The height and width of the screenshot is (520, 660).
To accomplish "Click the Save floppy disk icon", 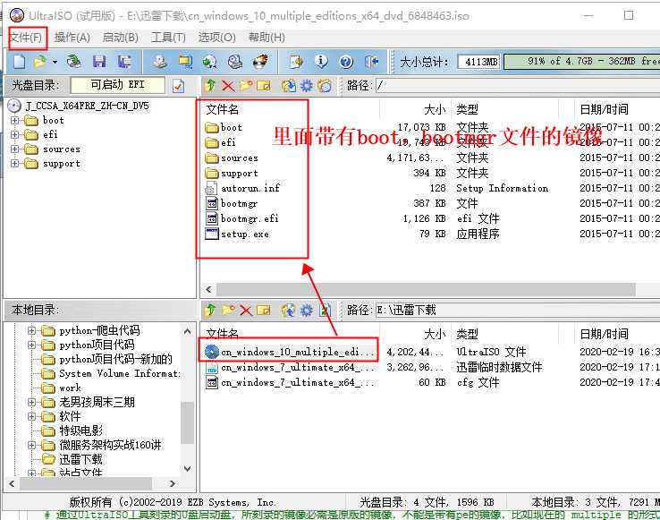I will [99, 62].
